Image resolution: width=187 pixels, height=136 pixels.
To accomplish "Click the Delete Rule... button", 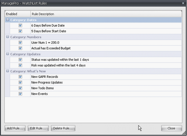I will coord(63,128).
